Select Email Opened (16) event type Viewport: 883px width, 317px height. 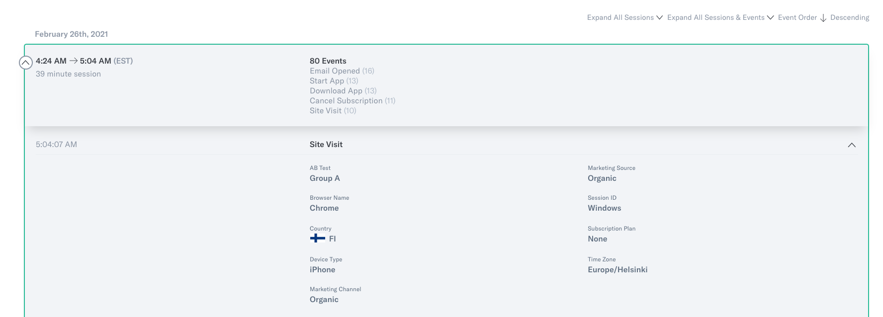pyautogui.click(x=342, y=71)
